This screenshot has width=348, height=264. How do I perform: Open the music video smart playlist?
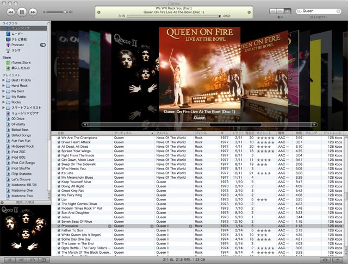(x=25, y=114)
